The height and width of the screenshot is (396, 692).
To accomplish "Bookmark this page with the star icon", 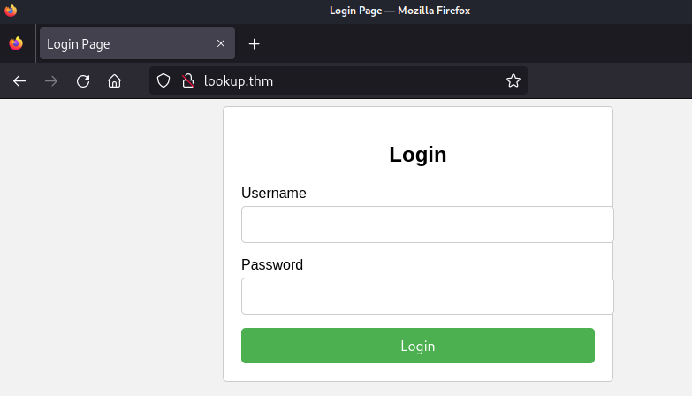I will tap(513, 81).
